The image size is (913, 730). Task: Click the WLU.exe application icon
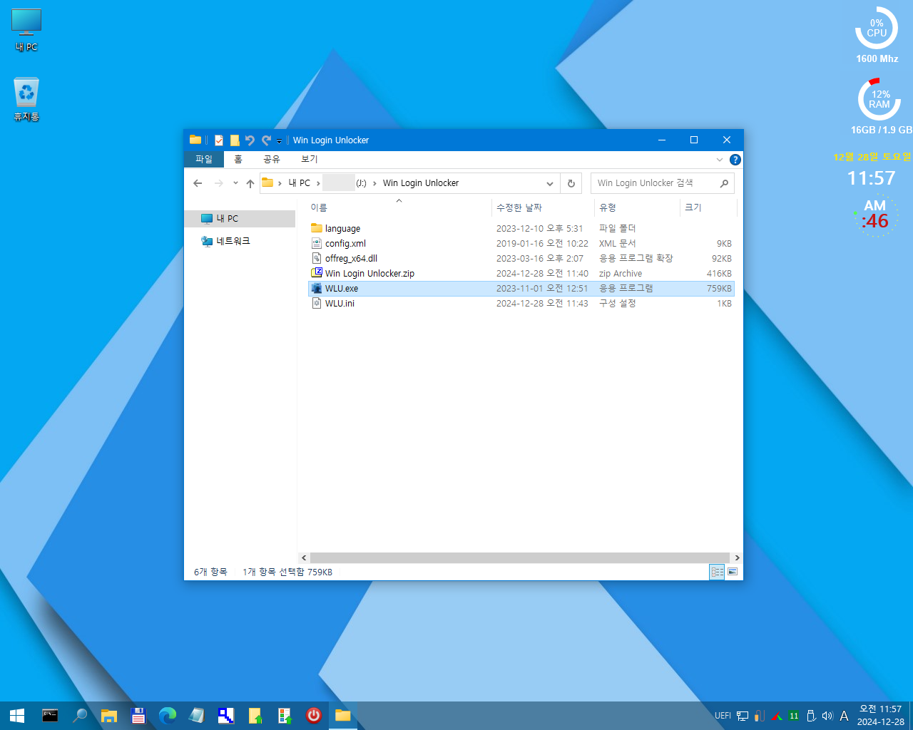click(317, 289)
